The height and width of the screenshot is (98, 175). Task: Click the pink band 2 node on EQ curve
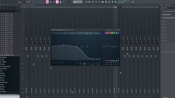tap(63, 45)
